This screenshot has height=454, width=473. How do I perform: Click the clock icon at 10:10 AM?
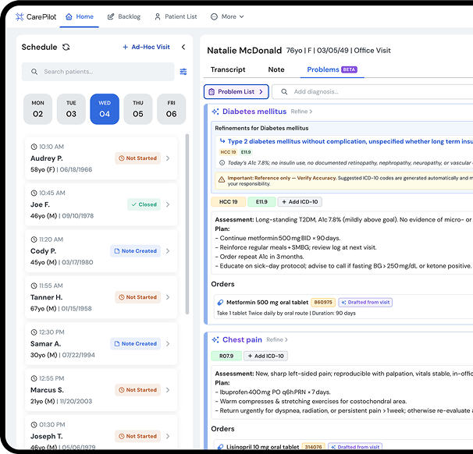point(34,147)
